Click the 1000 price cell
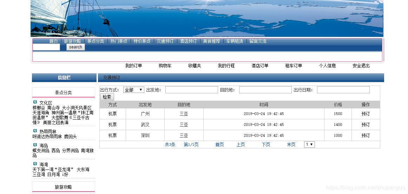Image resolution: width=408 pixels, height=194 pixels. pyautogui.click(x=338, y=136)
